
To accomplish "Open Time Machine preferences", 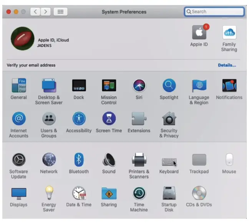I will click(x=139, y=193).
